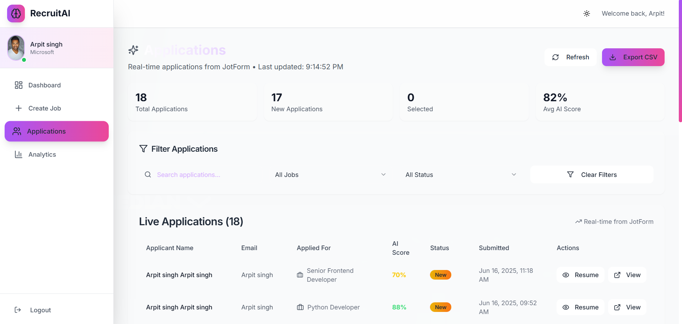Image resolution: width=682 pixels, height=324 pixels.
Task: Click the search magnifier icon
Action: (x=148, y=174)
